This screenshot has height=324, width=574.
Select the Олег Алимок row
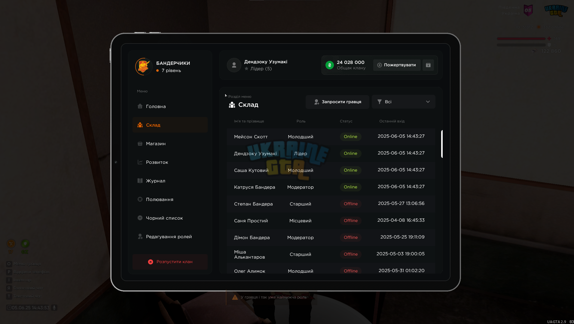click(x=331, y=269)
